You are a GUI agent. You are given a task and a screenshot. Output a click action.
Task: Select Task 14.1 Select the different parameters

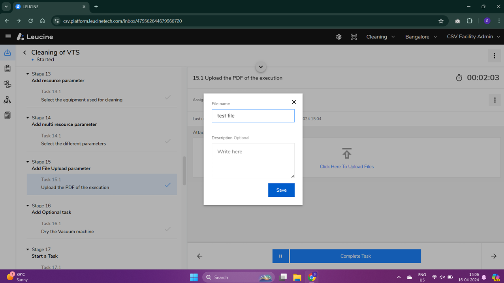[102, 140]
